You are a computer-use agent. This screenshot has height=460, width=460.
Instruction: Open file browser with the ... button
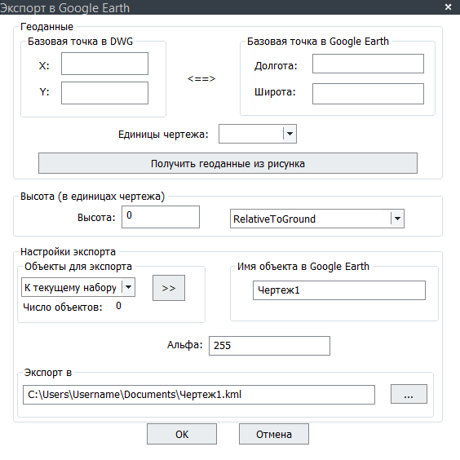pyautogui.click(x=409, y=394)
